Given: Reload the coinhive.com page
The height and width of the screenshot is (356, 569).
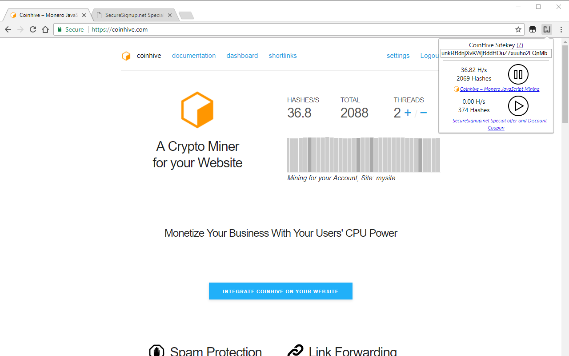Looking at the screenshot, I should [33, 29].
